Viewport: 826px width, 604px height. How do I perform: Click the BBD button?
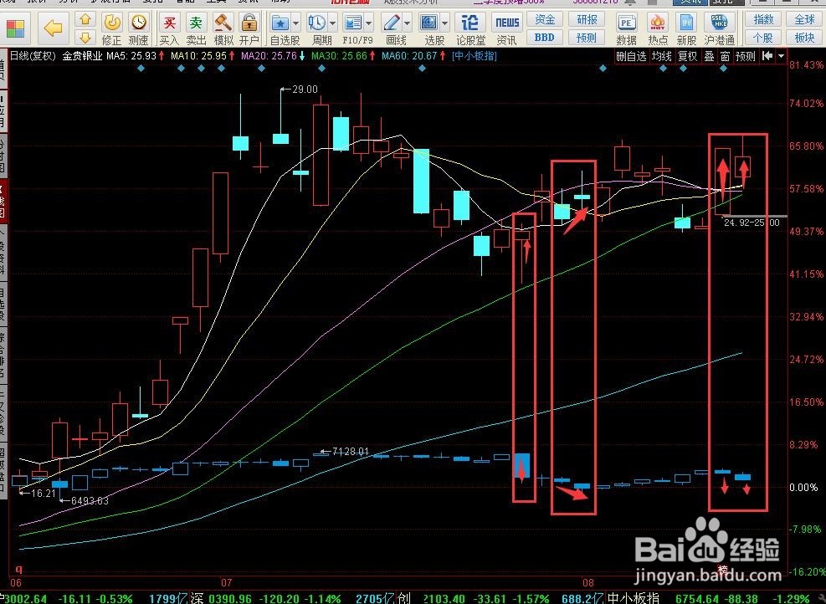tap(545, 38)
